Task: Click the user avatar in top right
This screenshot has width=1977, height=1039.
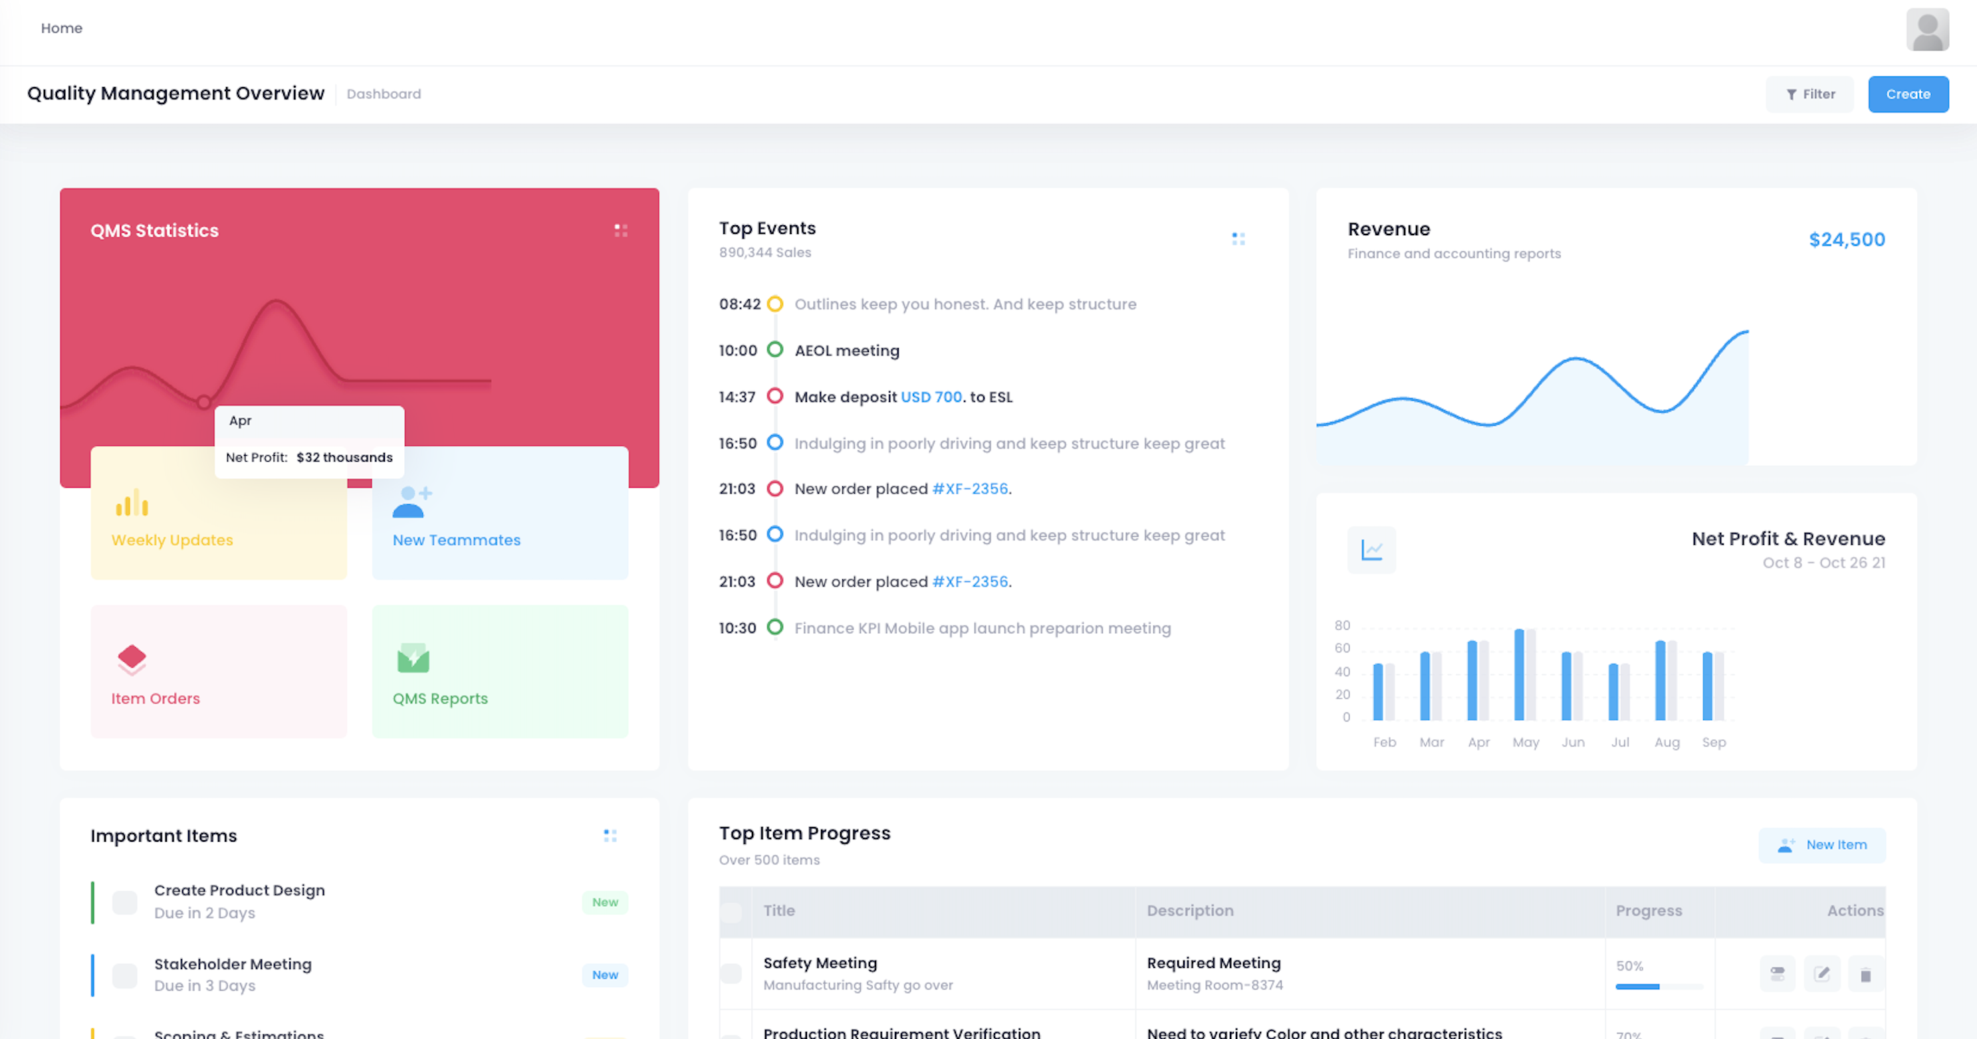Action: pos(1927,30)
